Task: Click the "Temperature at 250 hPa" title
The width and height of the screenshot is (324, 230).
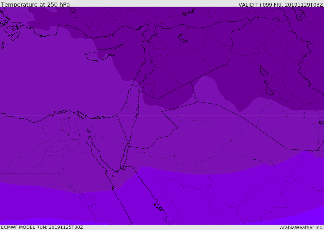Action: coord(35,4)
